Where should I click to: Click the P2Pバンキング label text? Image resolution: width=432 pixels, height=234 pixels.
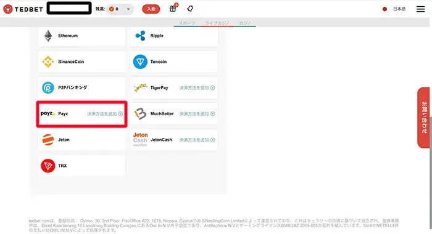[x=72, y=87]
